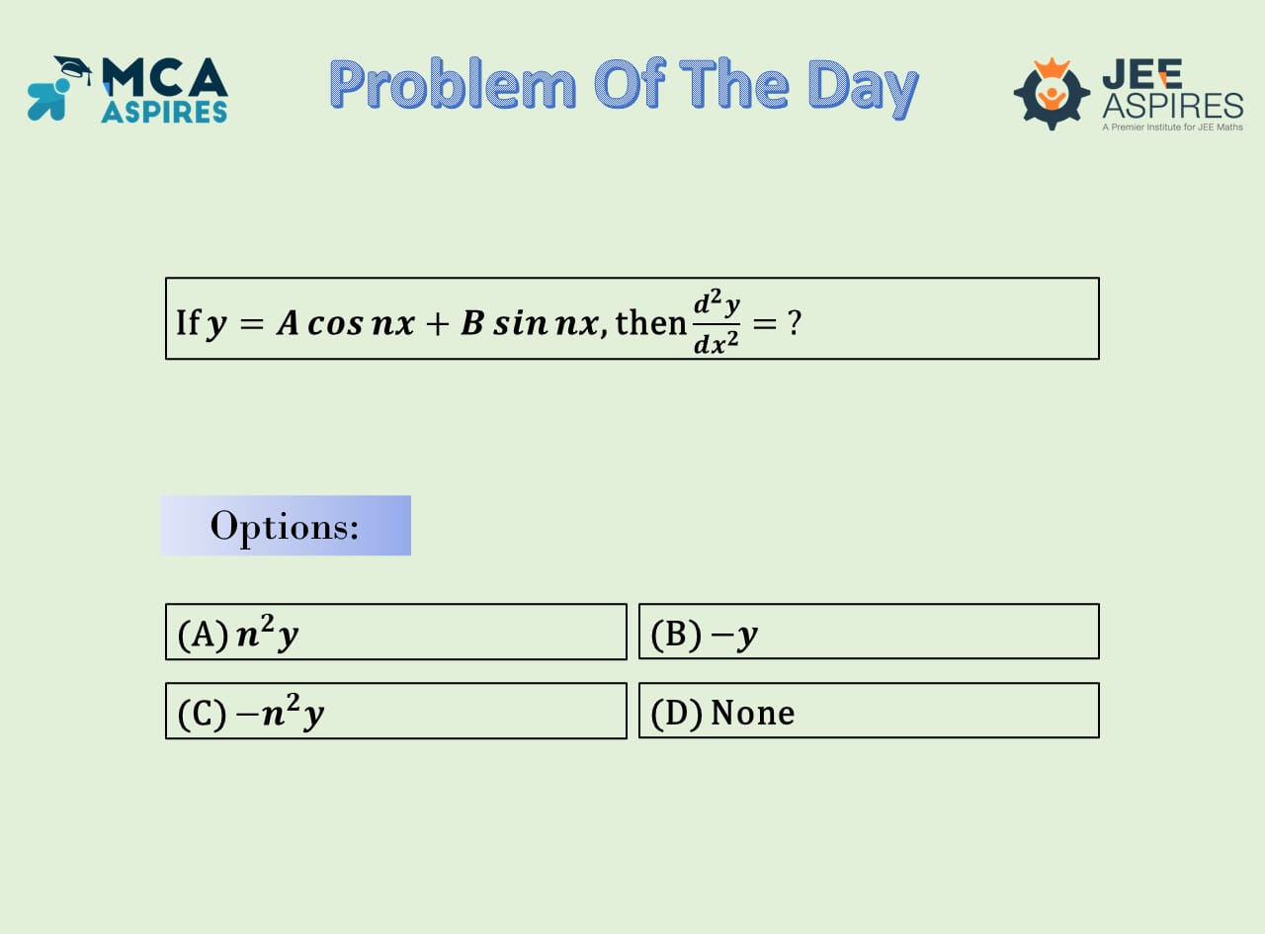Click the B sin nx term
Viewport: 1265px width, 934px height.
pos(530,322)
